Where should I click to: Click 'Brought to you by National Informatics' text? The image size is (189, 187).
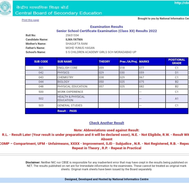163,19
